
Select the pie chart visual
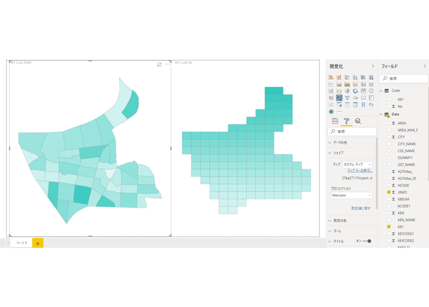point(347,91)
